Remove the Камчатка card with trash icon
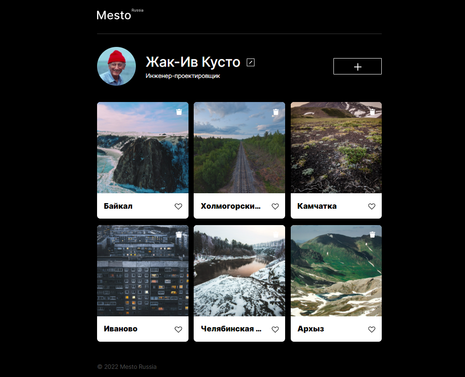 (x=373, y=112)
